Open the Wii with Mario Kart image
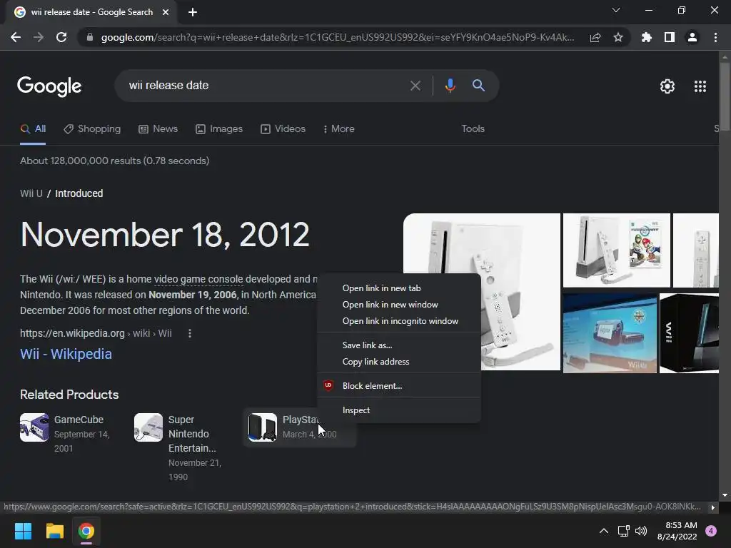This screenshot has width=731, height=548. coord(617,250)
